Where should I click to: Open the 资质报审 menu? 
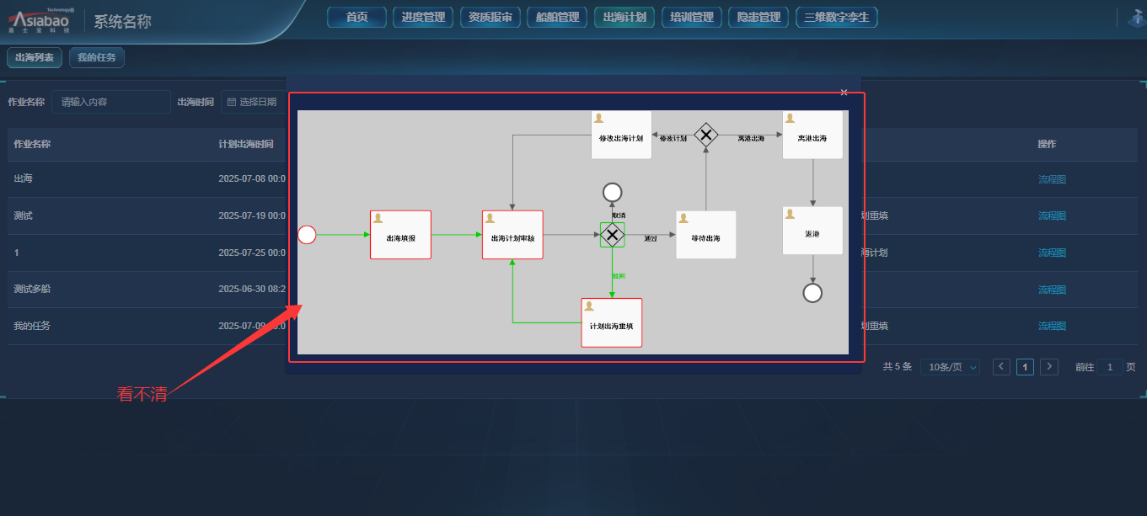click(x=490, y=18)
